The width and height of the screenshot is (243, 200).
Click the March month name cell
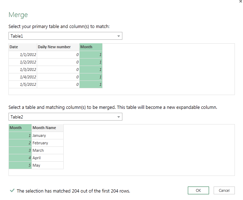point(47,150)
